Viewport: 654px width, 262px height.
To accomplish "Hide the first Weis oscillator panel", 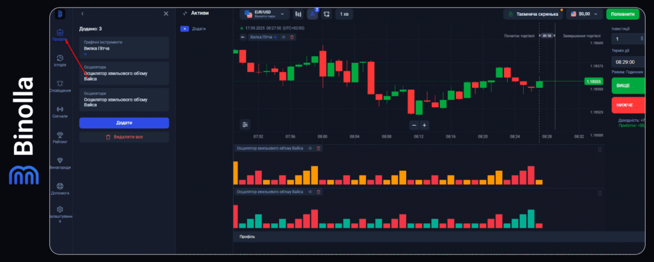I will coord(310,148).
